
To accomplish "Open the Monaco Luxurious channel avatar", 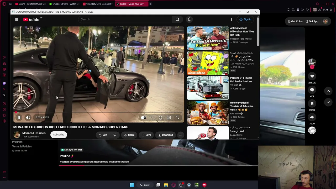I will 17,135.
